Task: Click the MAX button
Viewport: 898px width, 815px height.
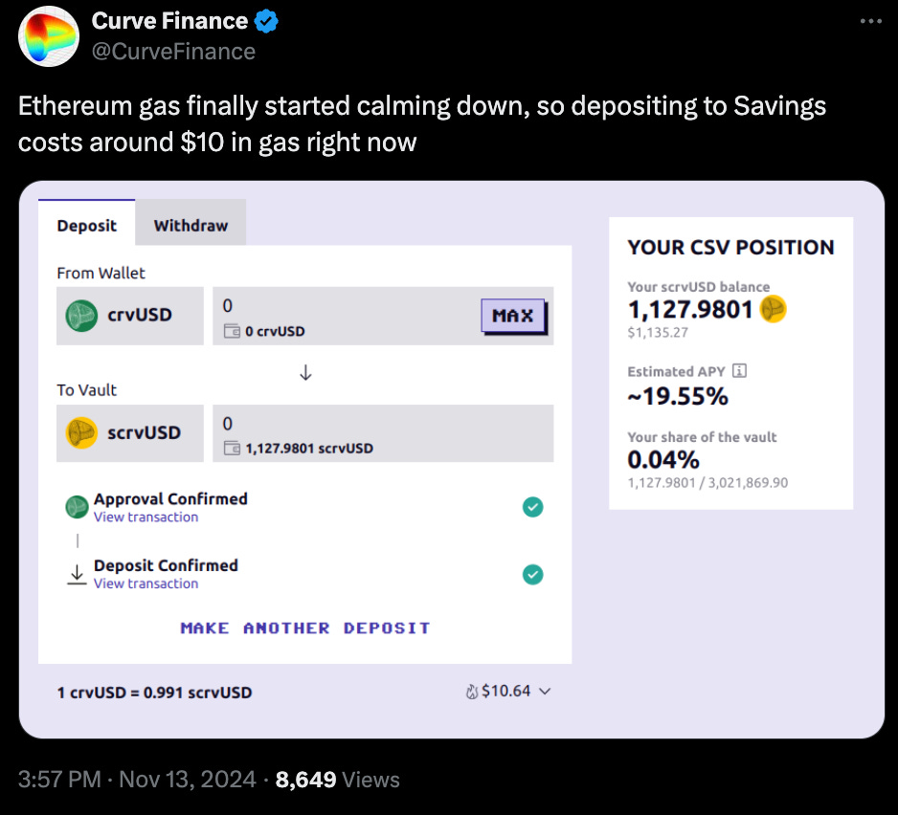Action: pyautogui.click(x=513, y=316)
